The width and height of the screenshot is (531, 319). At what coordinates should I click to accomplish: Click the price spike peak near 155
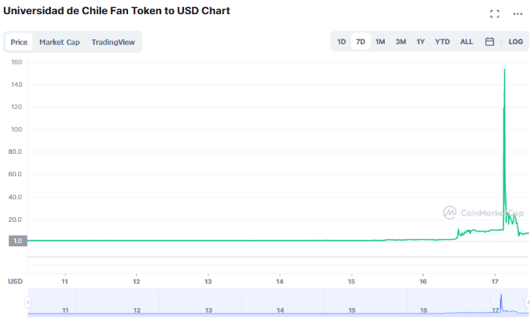click(x=505, y=69)
